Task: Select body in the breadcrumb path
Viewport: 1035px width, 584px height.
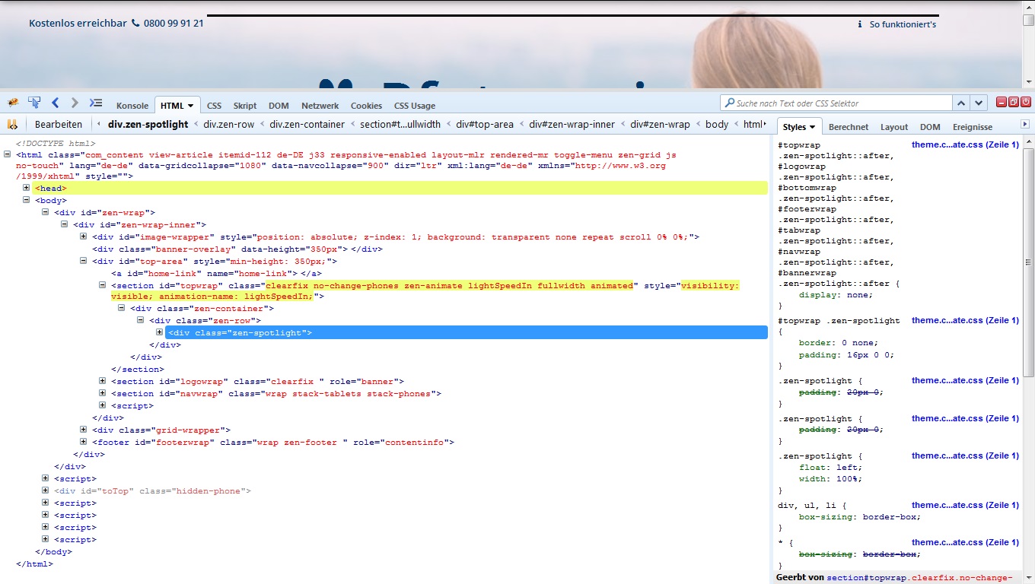Action: (717, 124)
